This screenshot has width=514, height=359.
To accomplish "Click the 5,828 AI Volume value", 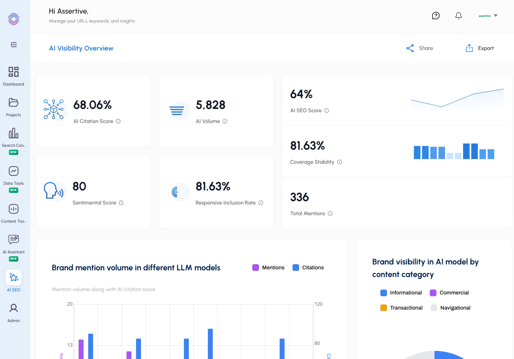I will point(211,105).
